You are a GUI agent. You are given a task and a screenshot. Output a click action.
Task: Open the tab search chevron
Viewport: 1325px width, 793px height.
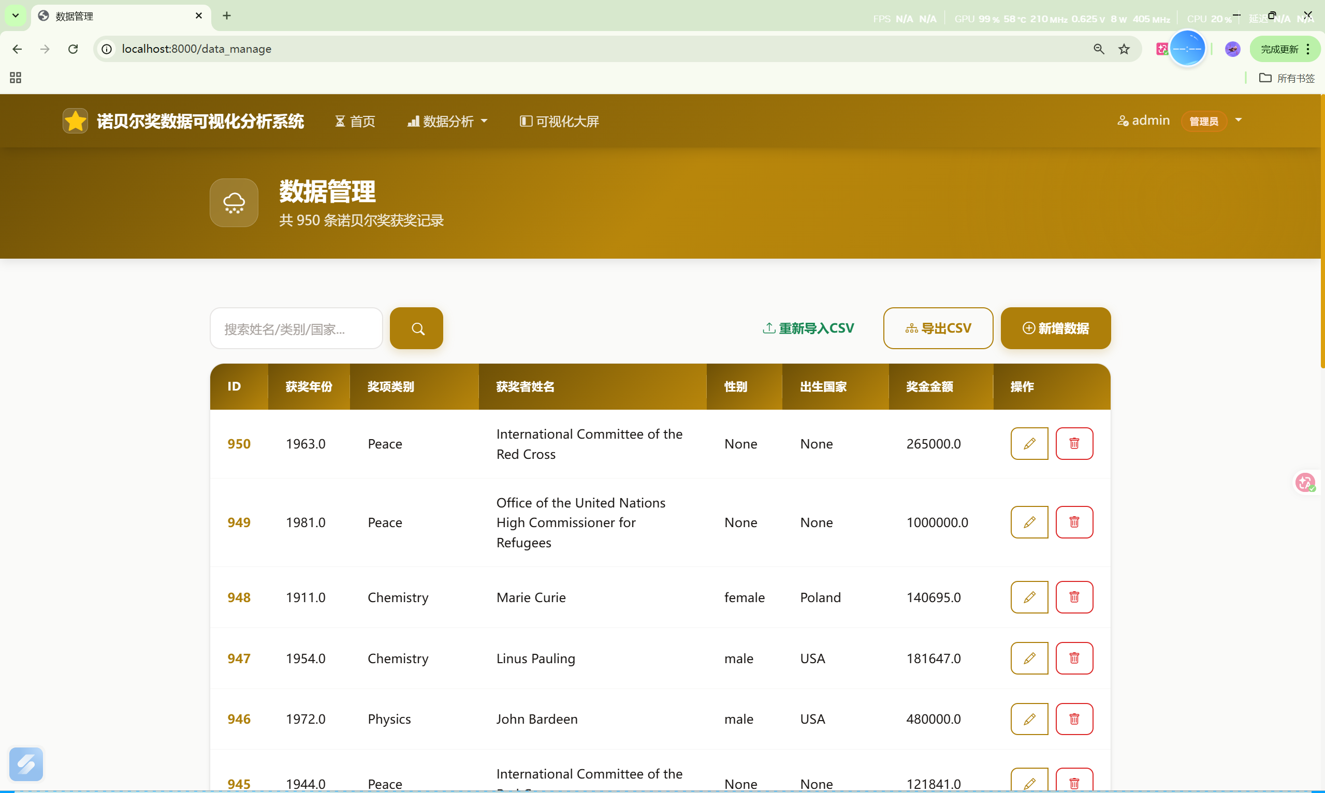(x=16, y=16)
